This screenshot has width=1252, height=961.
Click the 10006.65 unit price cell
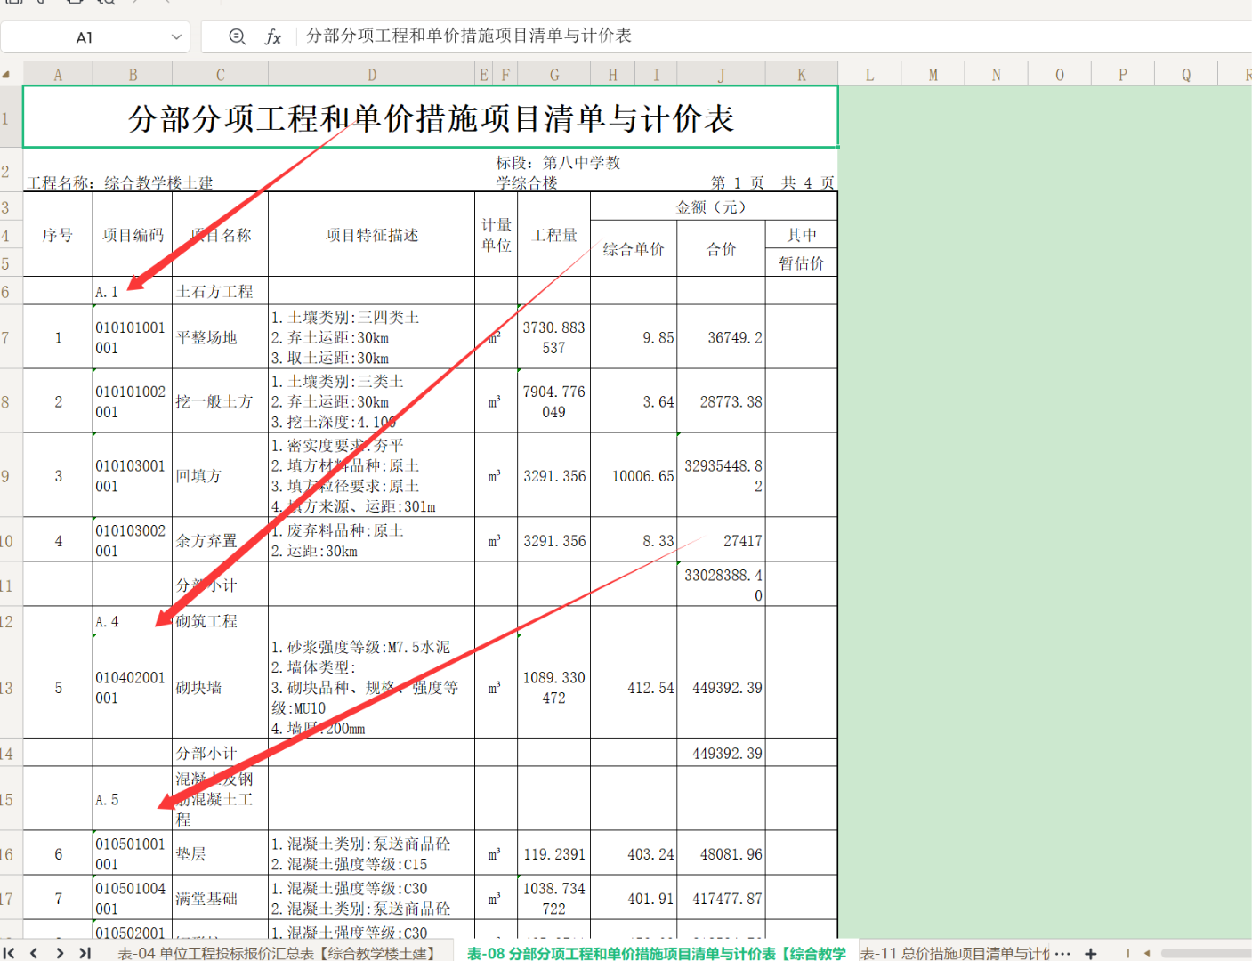[x=634, y=476]
